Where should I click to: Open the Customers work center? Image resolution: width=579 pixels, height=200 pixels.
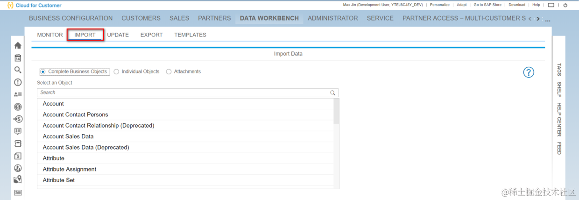(x=141, y=18)
